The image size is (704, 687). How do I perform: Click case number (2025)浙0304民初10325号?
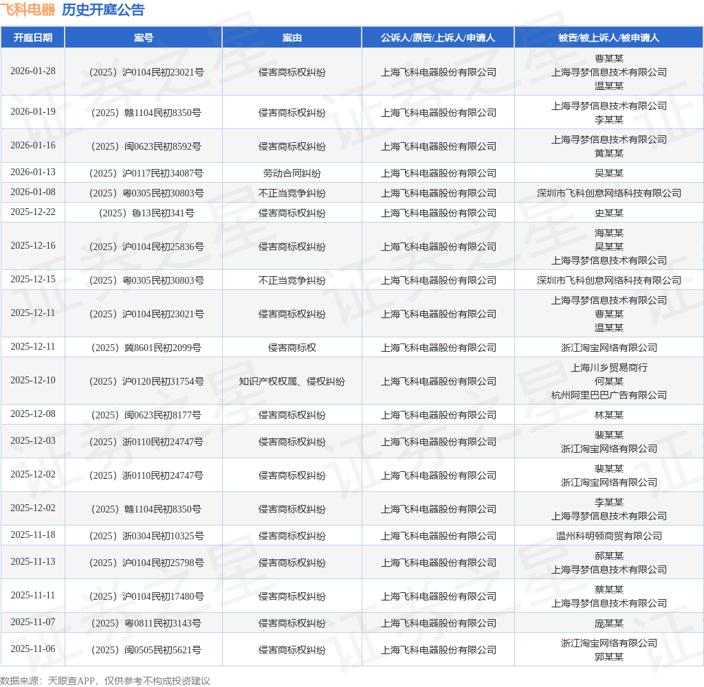pyautogui.click(x=146, y=536)
